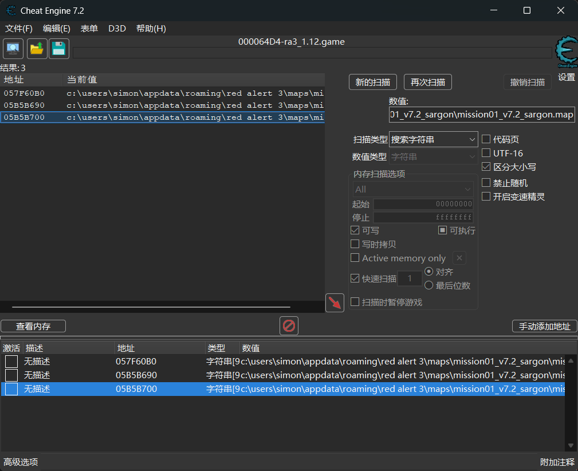Open the Cheat Engine logo settings
The height and width of the screenshot is (471, 578).
tap(567, 52)
